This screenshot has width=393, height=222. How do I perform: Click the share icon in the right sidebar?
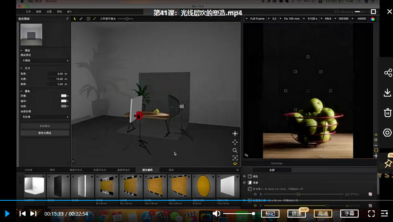coord(387,73)
